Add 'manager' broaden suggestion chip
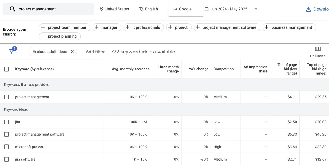 click(107, 27)
